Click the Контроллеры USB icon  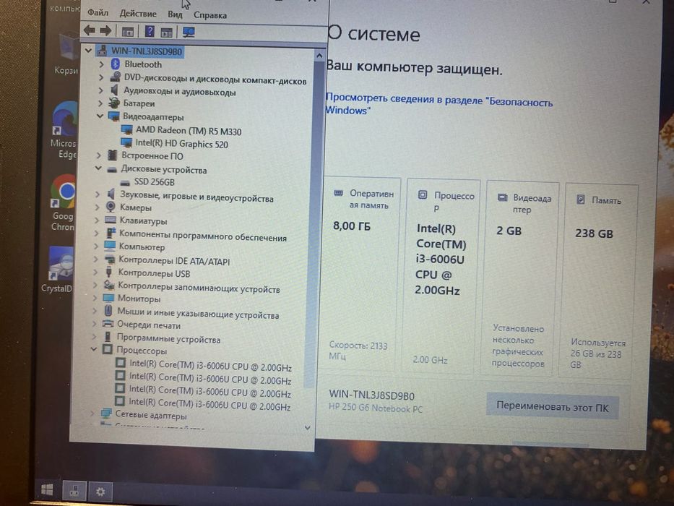tap(109, 273)
